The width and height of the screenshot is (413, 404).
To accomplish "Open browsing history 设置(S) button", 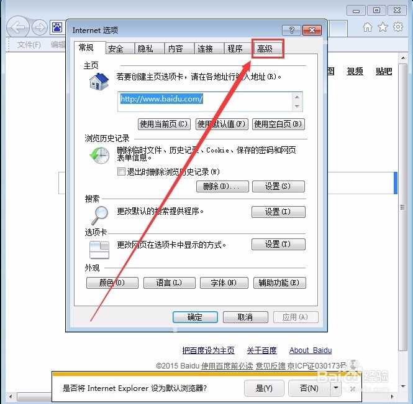I will tap(278, 186).
